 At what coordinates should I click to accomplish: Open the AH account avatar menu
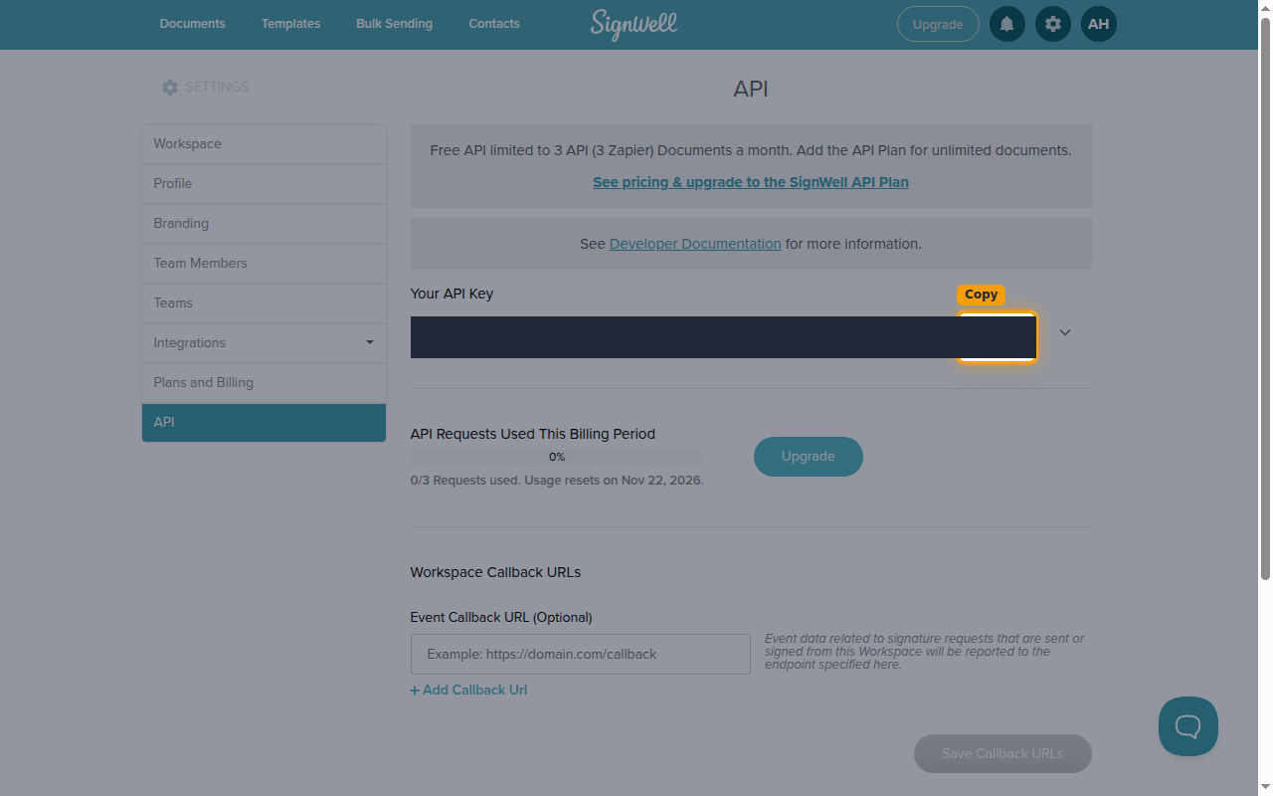click(1099, 24)
